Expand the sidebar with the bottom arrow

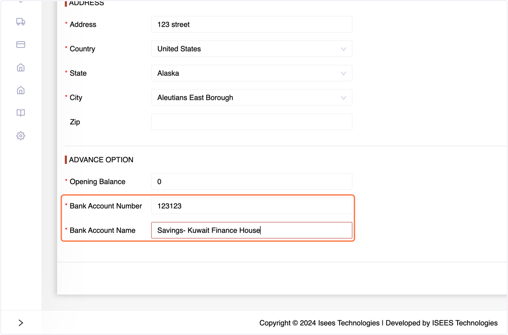pos(21,323)
